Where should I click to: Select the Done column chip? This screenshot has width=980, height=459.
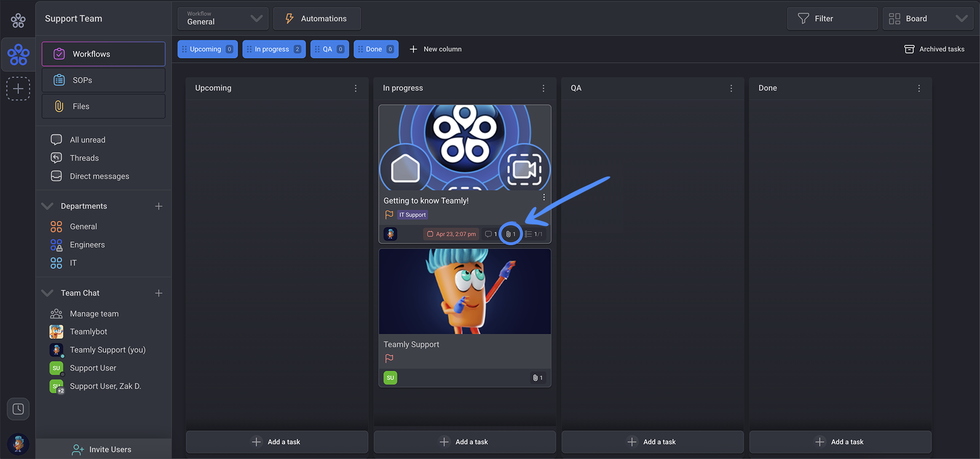[x=376, y=49]
